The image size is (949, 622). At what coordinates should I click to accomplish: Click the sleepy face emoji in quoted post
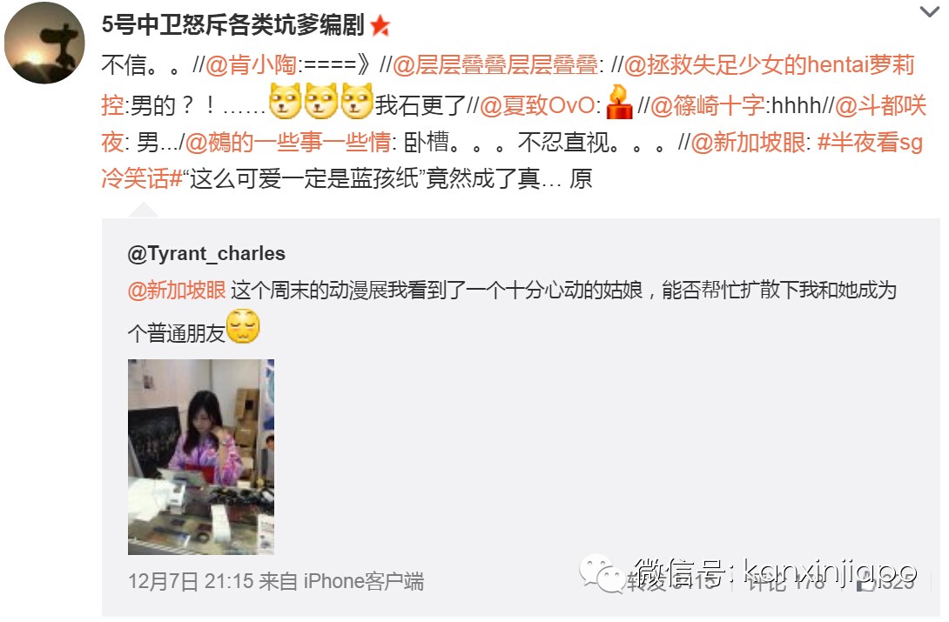243,326
